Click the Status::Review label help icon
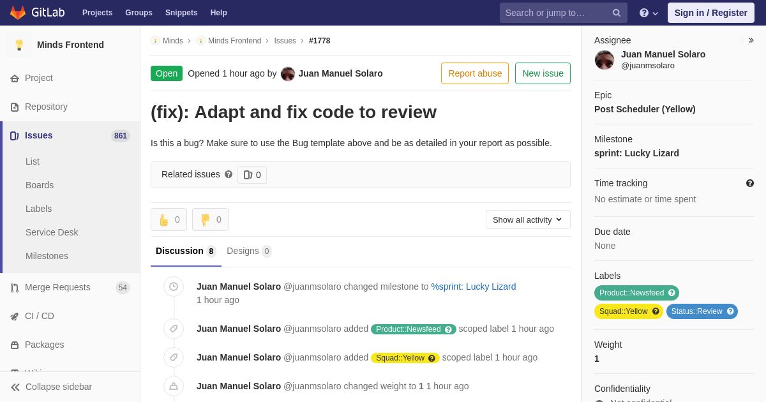This screenshot has width=766, height=402. [730, 311]
